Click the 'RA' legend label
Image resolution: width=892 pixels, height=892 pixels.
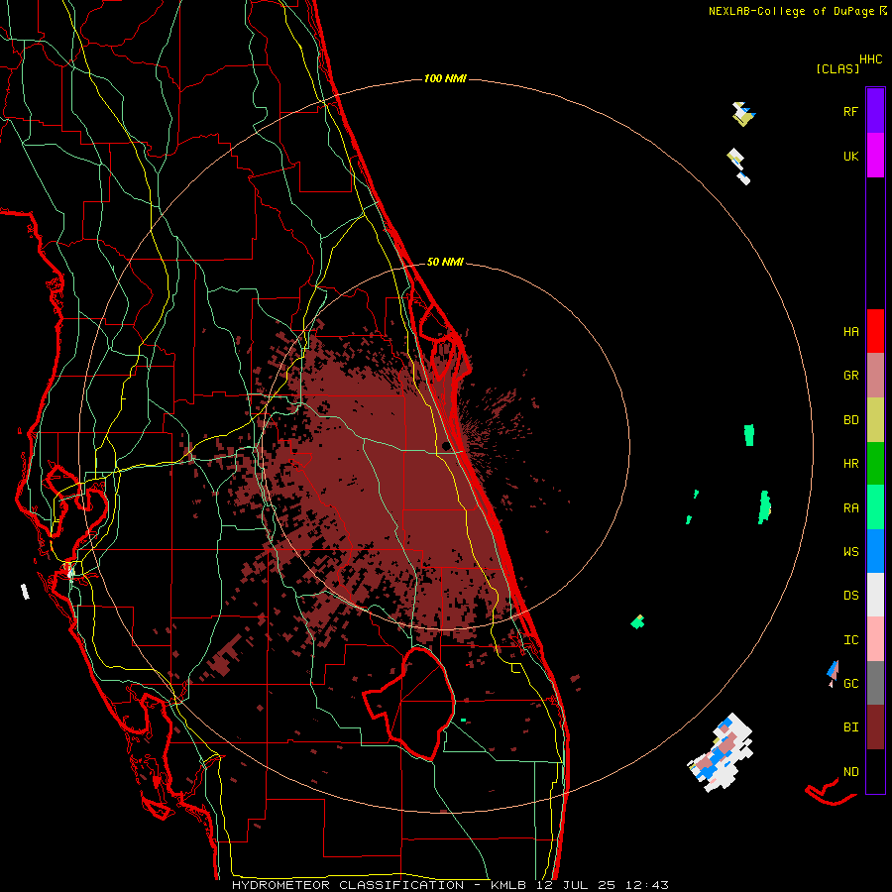(x=850, y=508)
